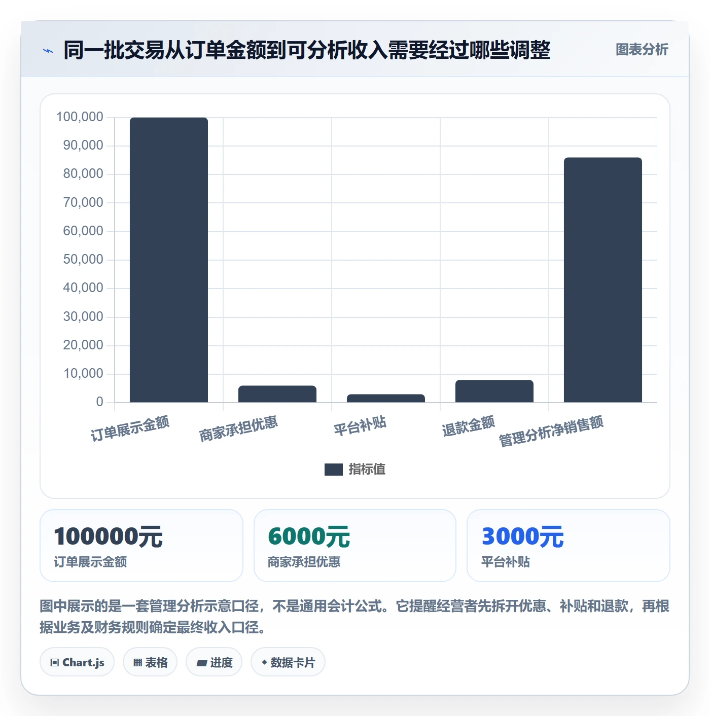Click the 商家承担优惠 caption under 6000元

coord(304,562)
